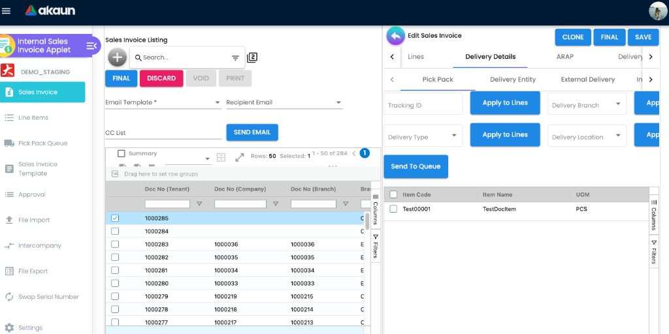
Task: Click the Pick Pack Queue truck icon
Action: click(x=9, y=144)
